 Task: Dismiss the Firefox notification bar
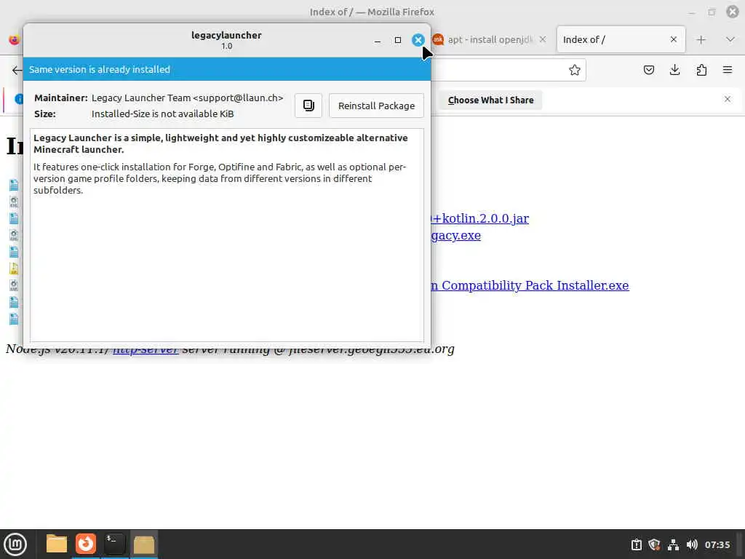(x=728, y=99)
